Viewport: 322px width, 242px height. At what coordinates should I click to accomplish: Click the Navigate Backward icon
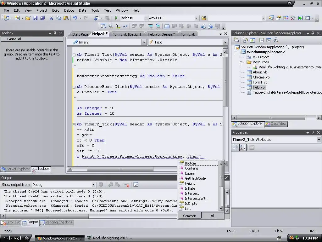97,18
